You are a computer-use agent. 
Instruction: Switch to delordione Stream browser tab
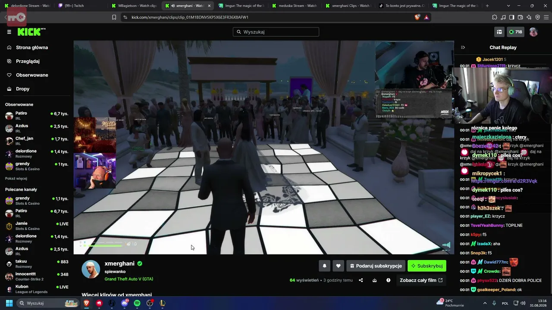pyautogui.click(x=27, y=6)
